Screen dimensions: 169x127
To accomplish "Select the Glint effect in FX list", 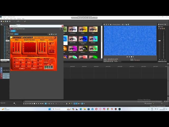I will click(x=7, y=38).
